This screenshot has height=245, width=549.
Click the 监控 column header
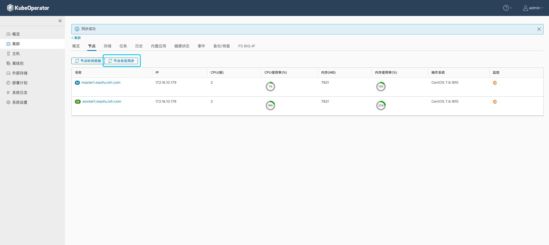tap(496, 73)
